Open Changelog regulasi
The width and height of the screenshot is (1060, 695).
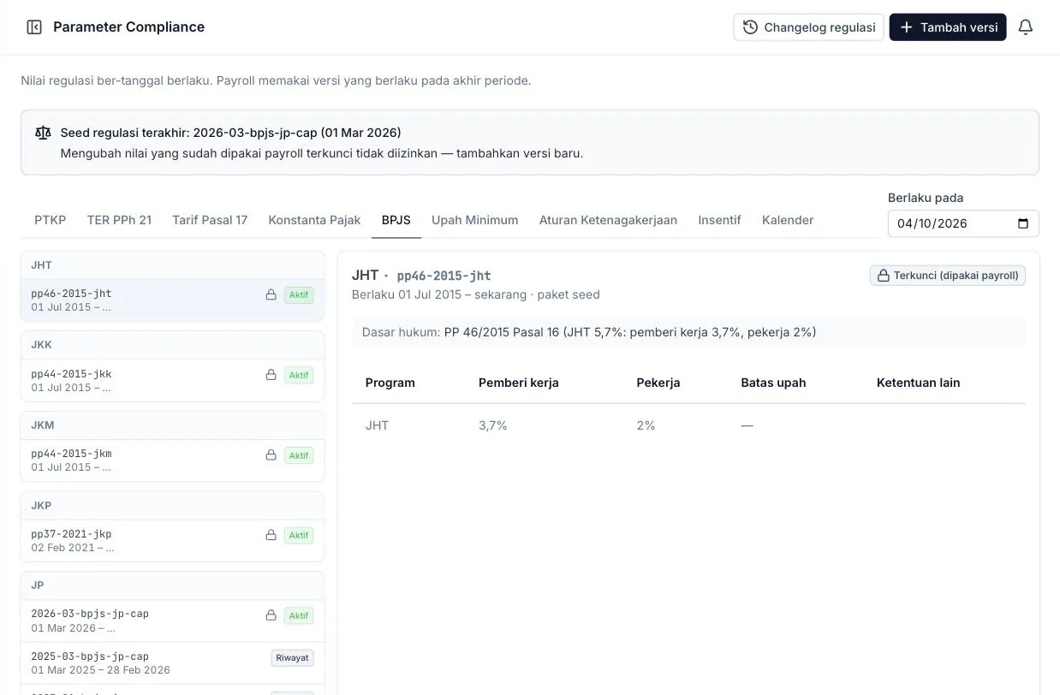point(808,27)
